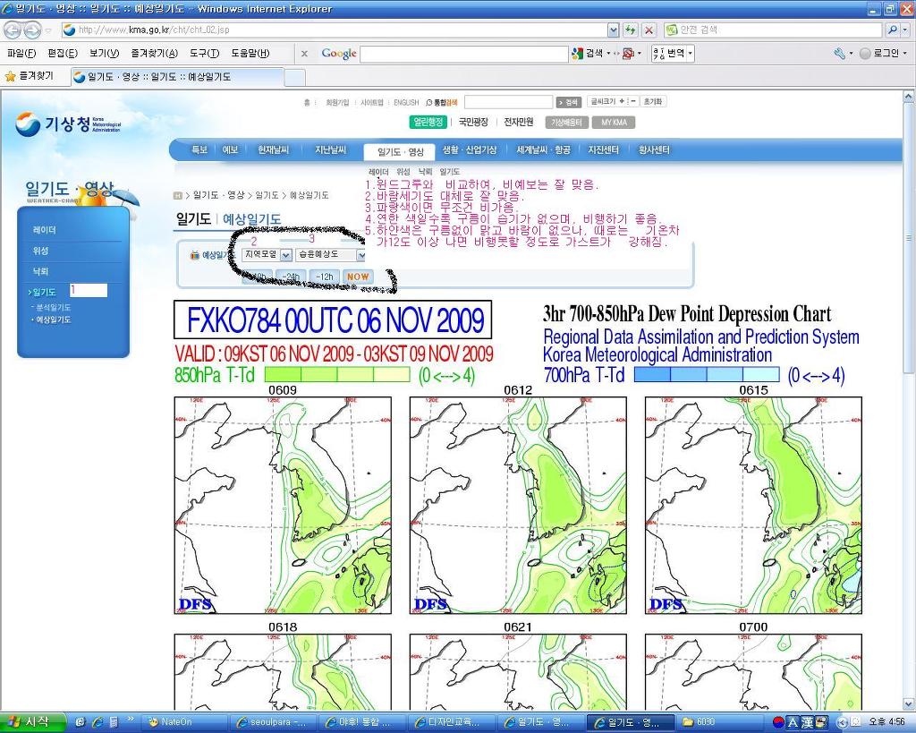
Task: Open the 파일(F) File menu
Action: pos(21,53)
